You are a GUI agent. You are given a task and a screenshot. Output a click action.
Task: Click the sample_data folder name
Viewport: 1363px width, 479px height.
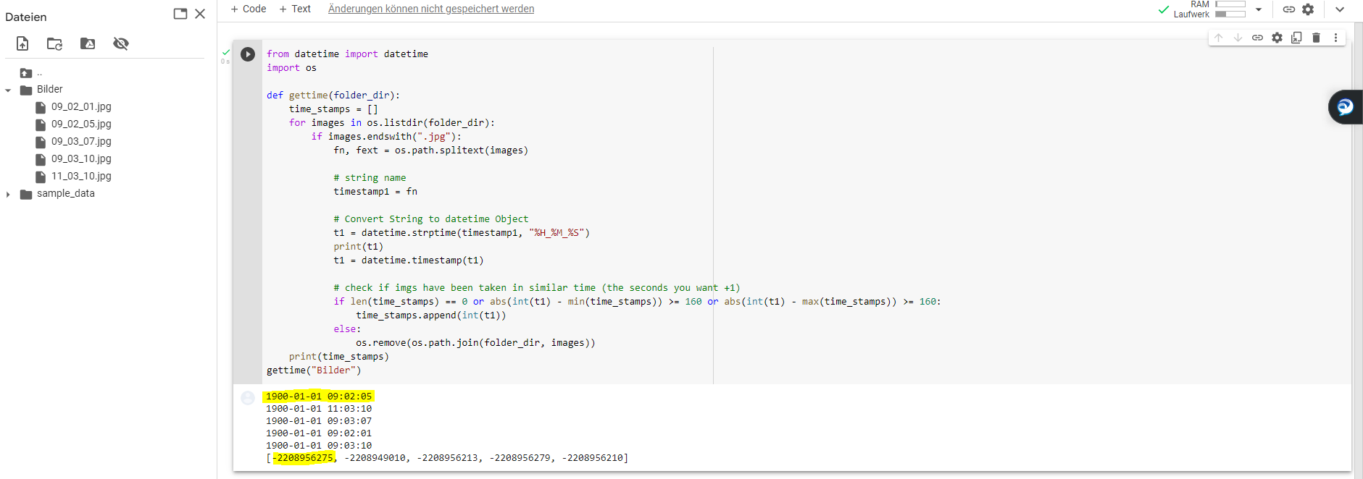click(66, 194)
